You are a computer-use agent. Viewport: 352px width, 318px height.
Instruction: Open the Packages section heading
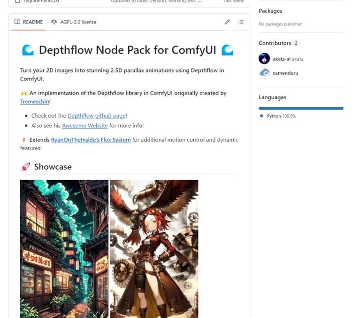270,11
